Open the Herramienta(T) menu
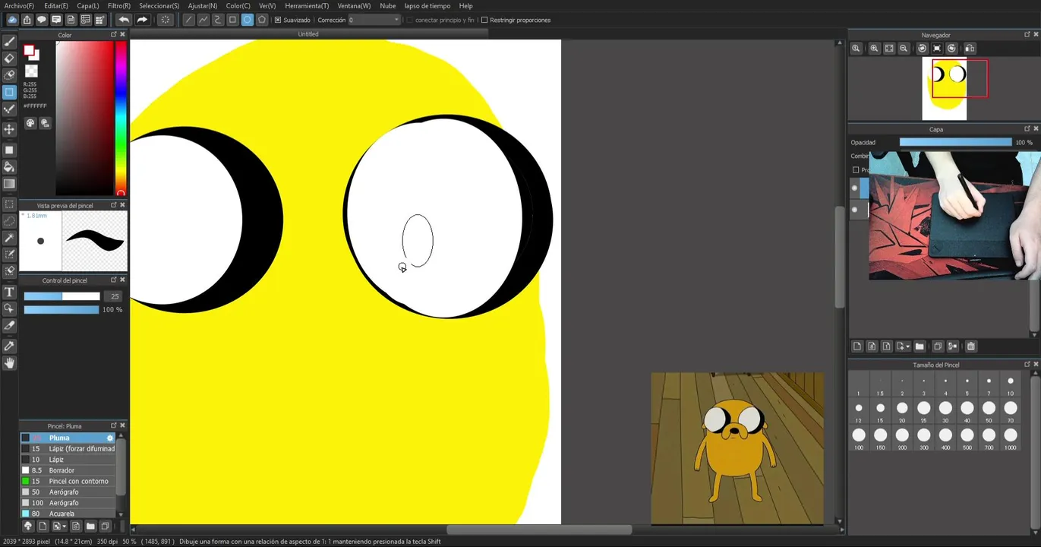1041x547 pixels. tap(307, 6)
